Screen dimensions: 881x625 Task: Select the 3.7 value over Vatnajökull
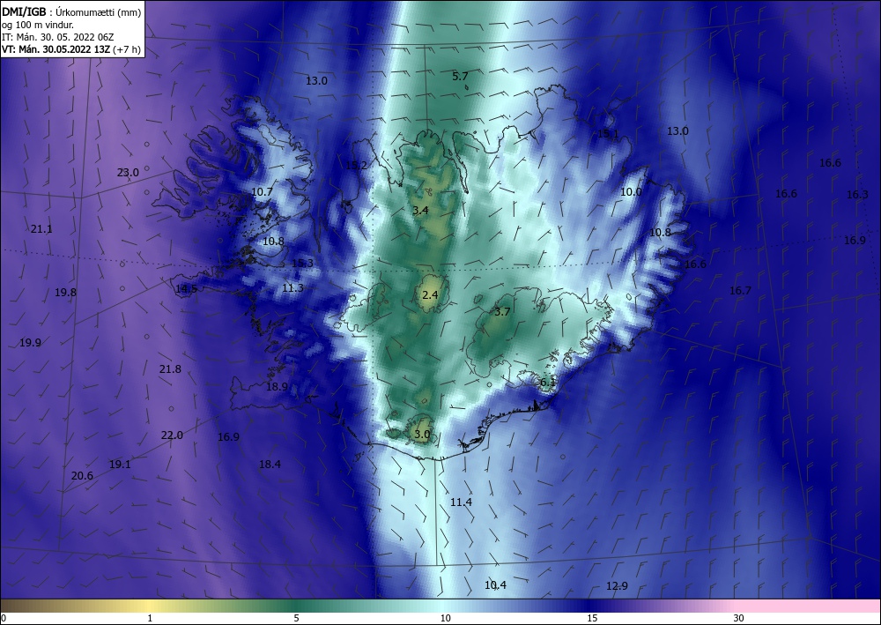pyautogui.click(x=502, y=311)
